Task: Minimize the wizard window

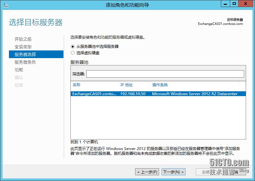Action: click(225, 4)
